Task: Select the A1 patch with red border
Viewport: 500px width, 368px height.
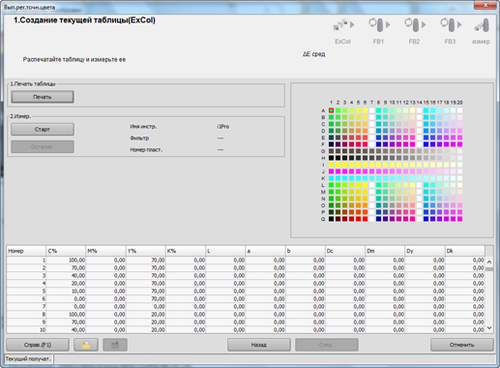Action: tap(331, 110)
